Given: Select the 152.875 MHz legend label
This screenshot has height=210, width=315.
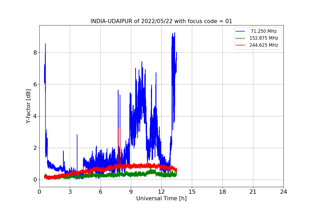Looking at the screenshot, I should pyautogui.click(x=264, y=38).
